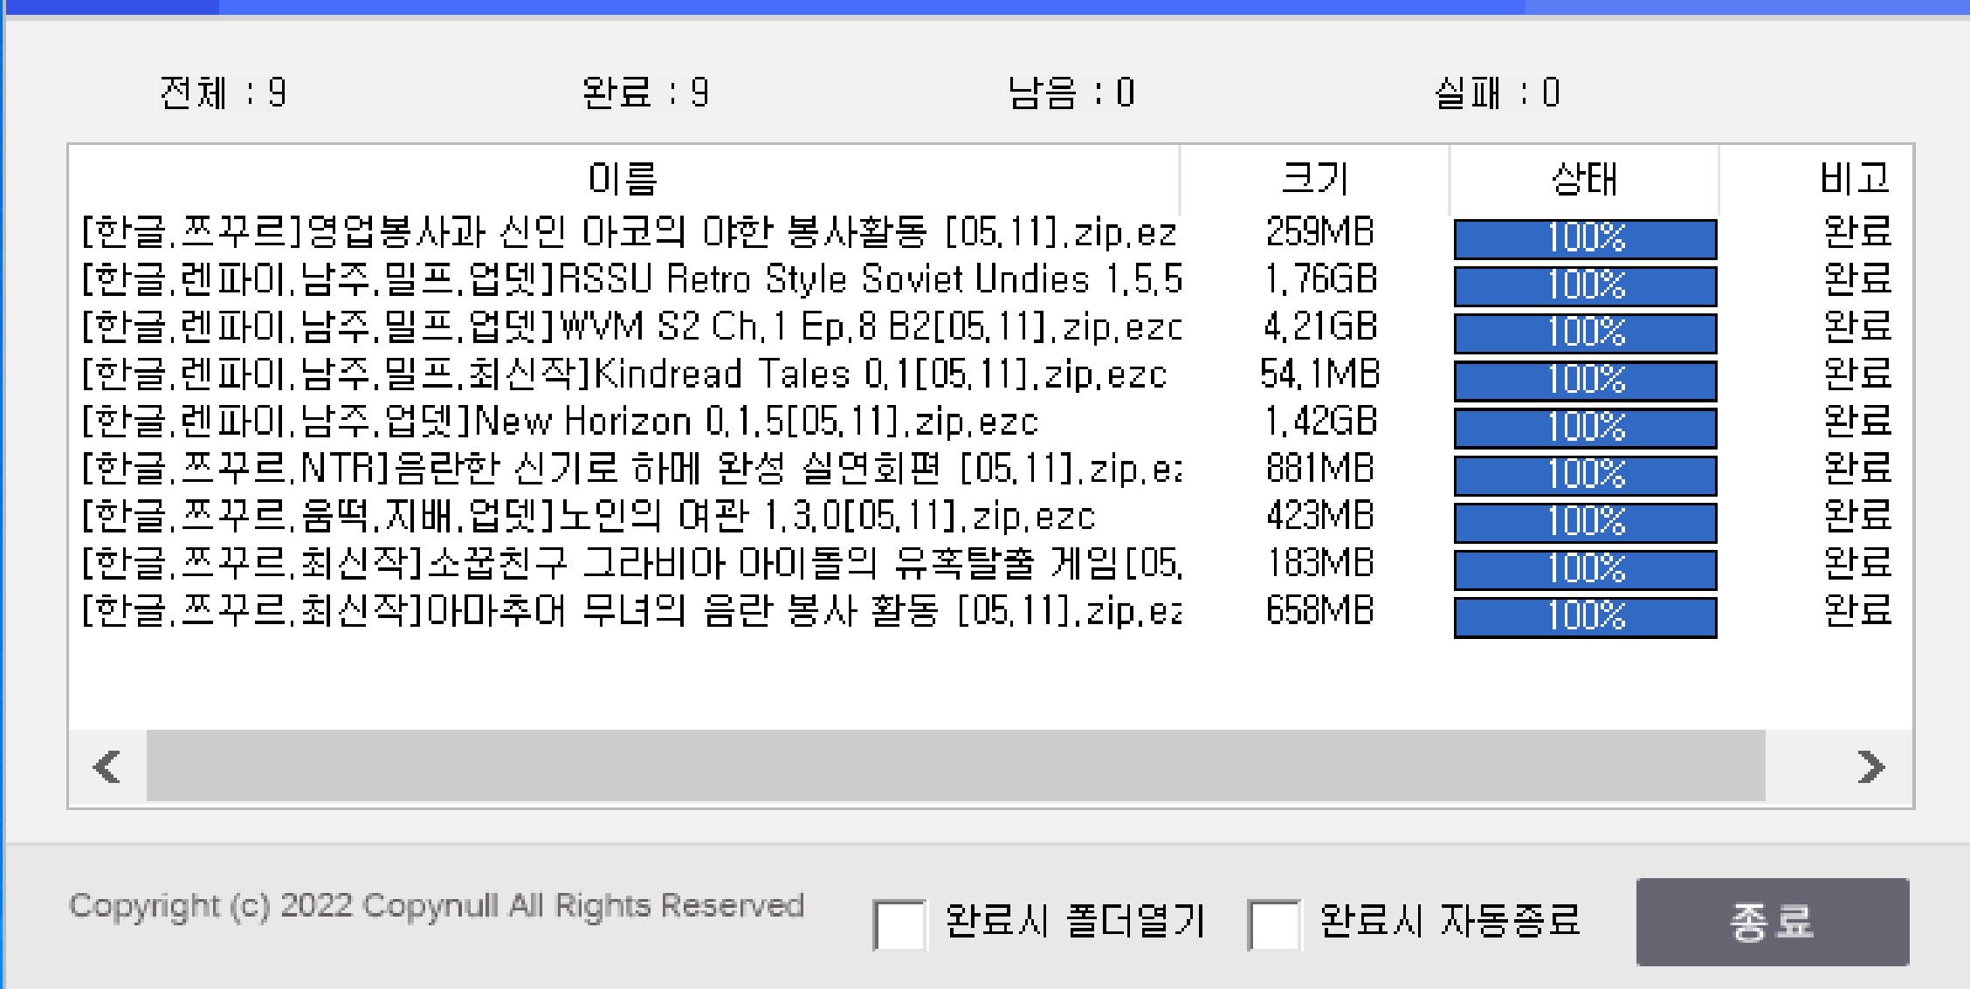Click progress bar of the 4.21GB file
This screenshot has height=989, width=1970.
(x=1585, y=333)
